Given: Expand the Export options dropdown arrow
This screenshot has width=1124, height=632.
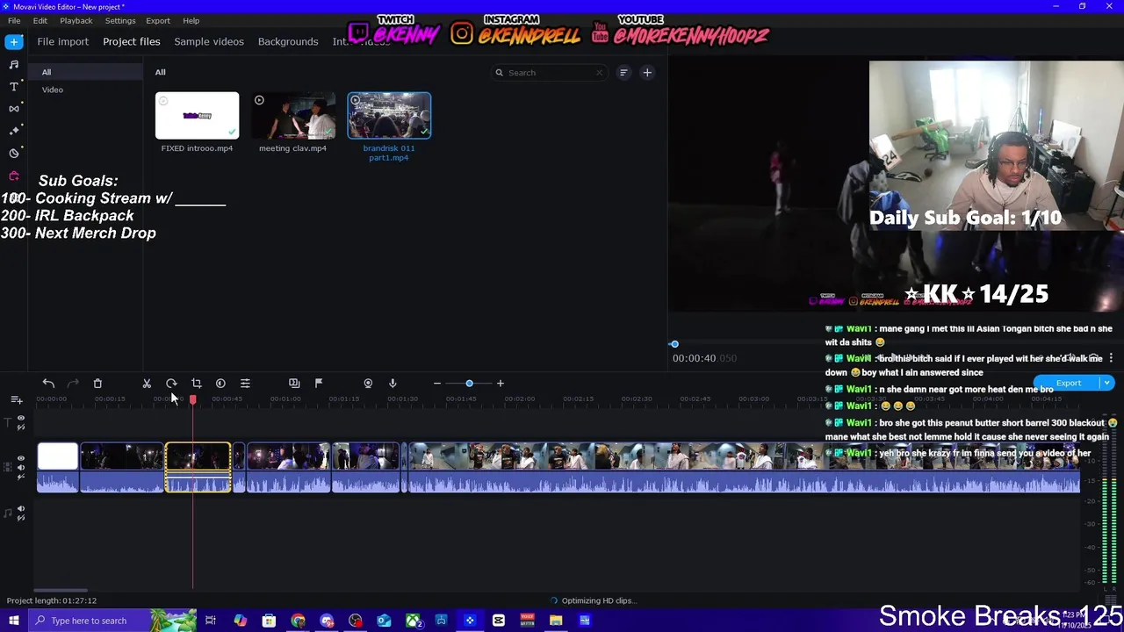Looking at the screenshot, I should click(x=1106, y=384).
